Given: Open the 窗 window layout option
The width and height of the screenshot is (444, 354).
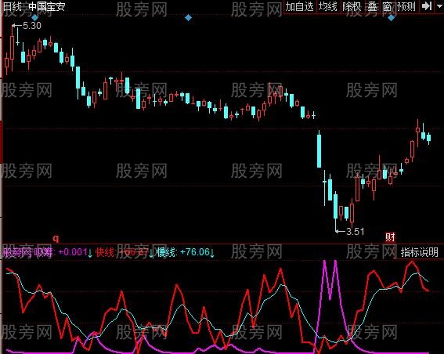Looking at the screenshot, I should coord(387,6).
